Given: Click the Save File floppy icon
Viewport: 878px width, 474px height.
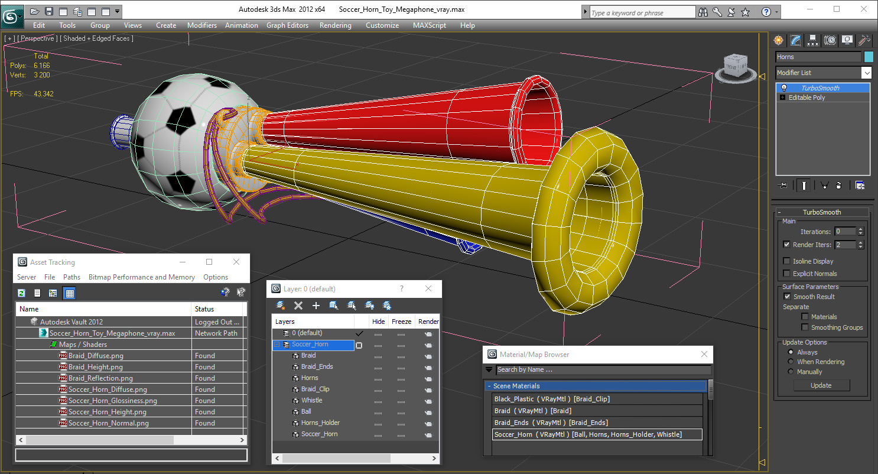Looking at the screenshot, I should click(49, 11).
